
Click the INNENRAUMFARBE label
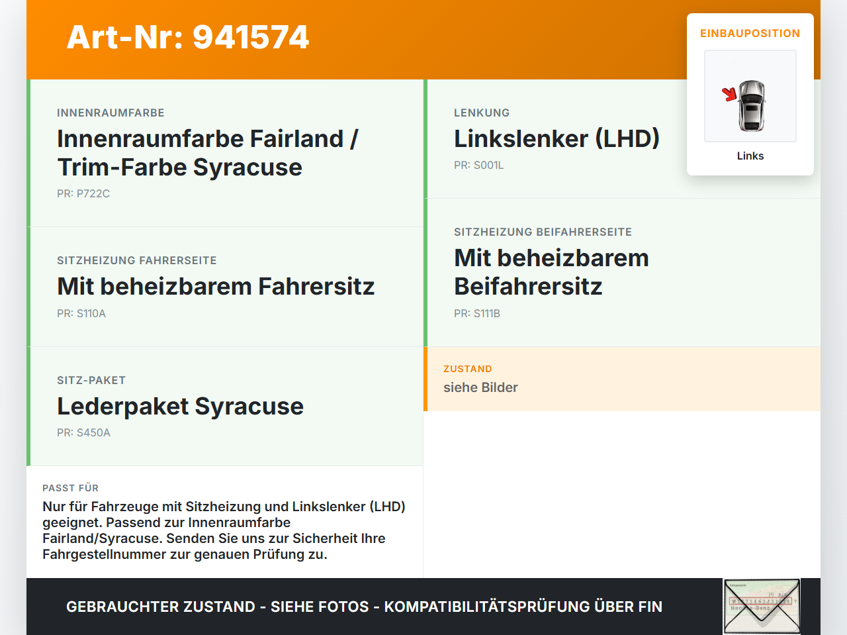(x=111, y=113)
